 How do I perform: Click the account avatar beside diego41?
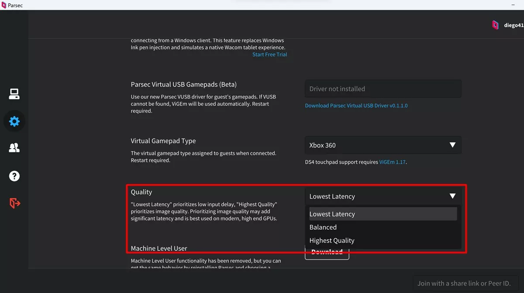pyautogui.click(x=495, y=25)
